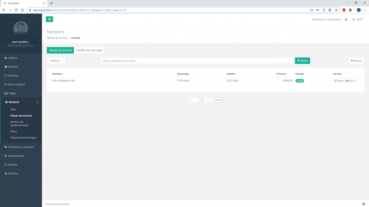Click the icon in the footer corner
369x207 pixels.
tap(364, 204)
